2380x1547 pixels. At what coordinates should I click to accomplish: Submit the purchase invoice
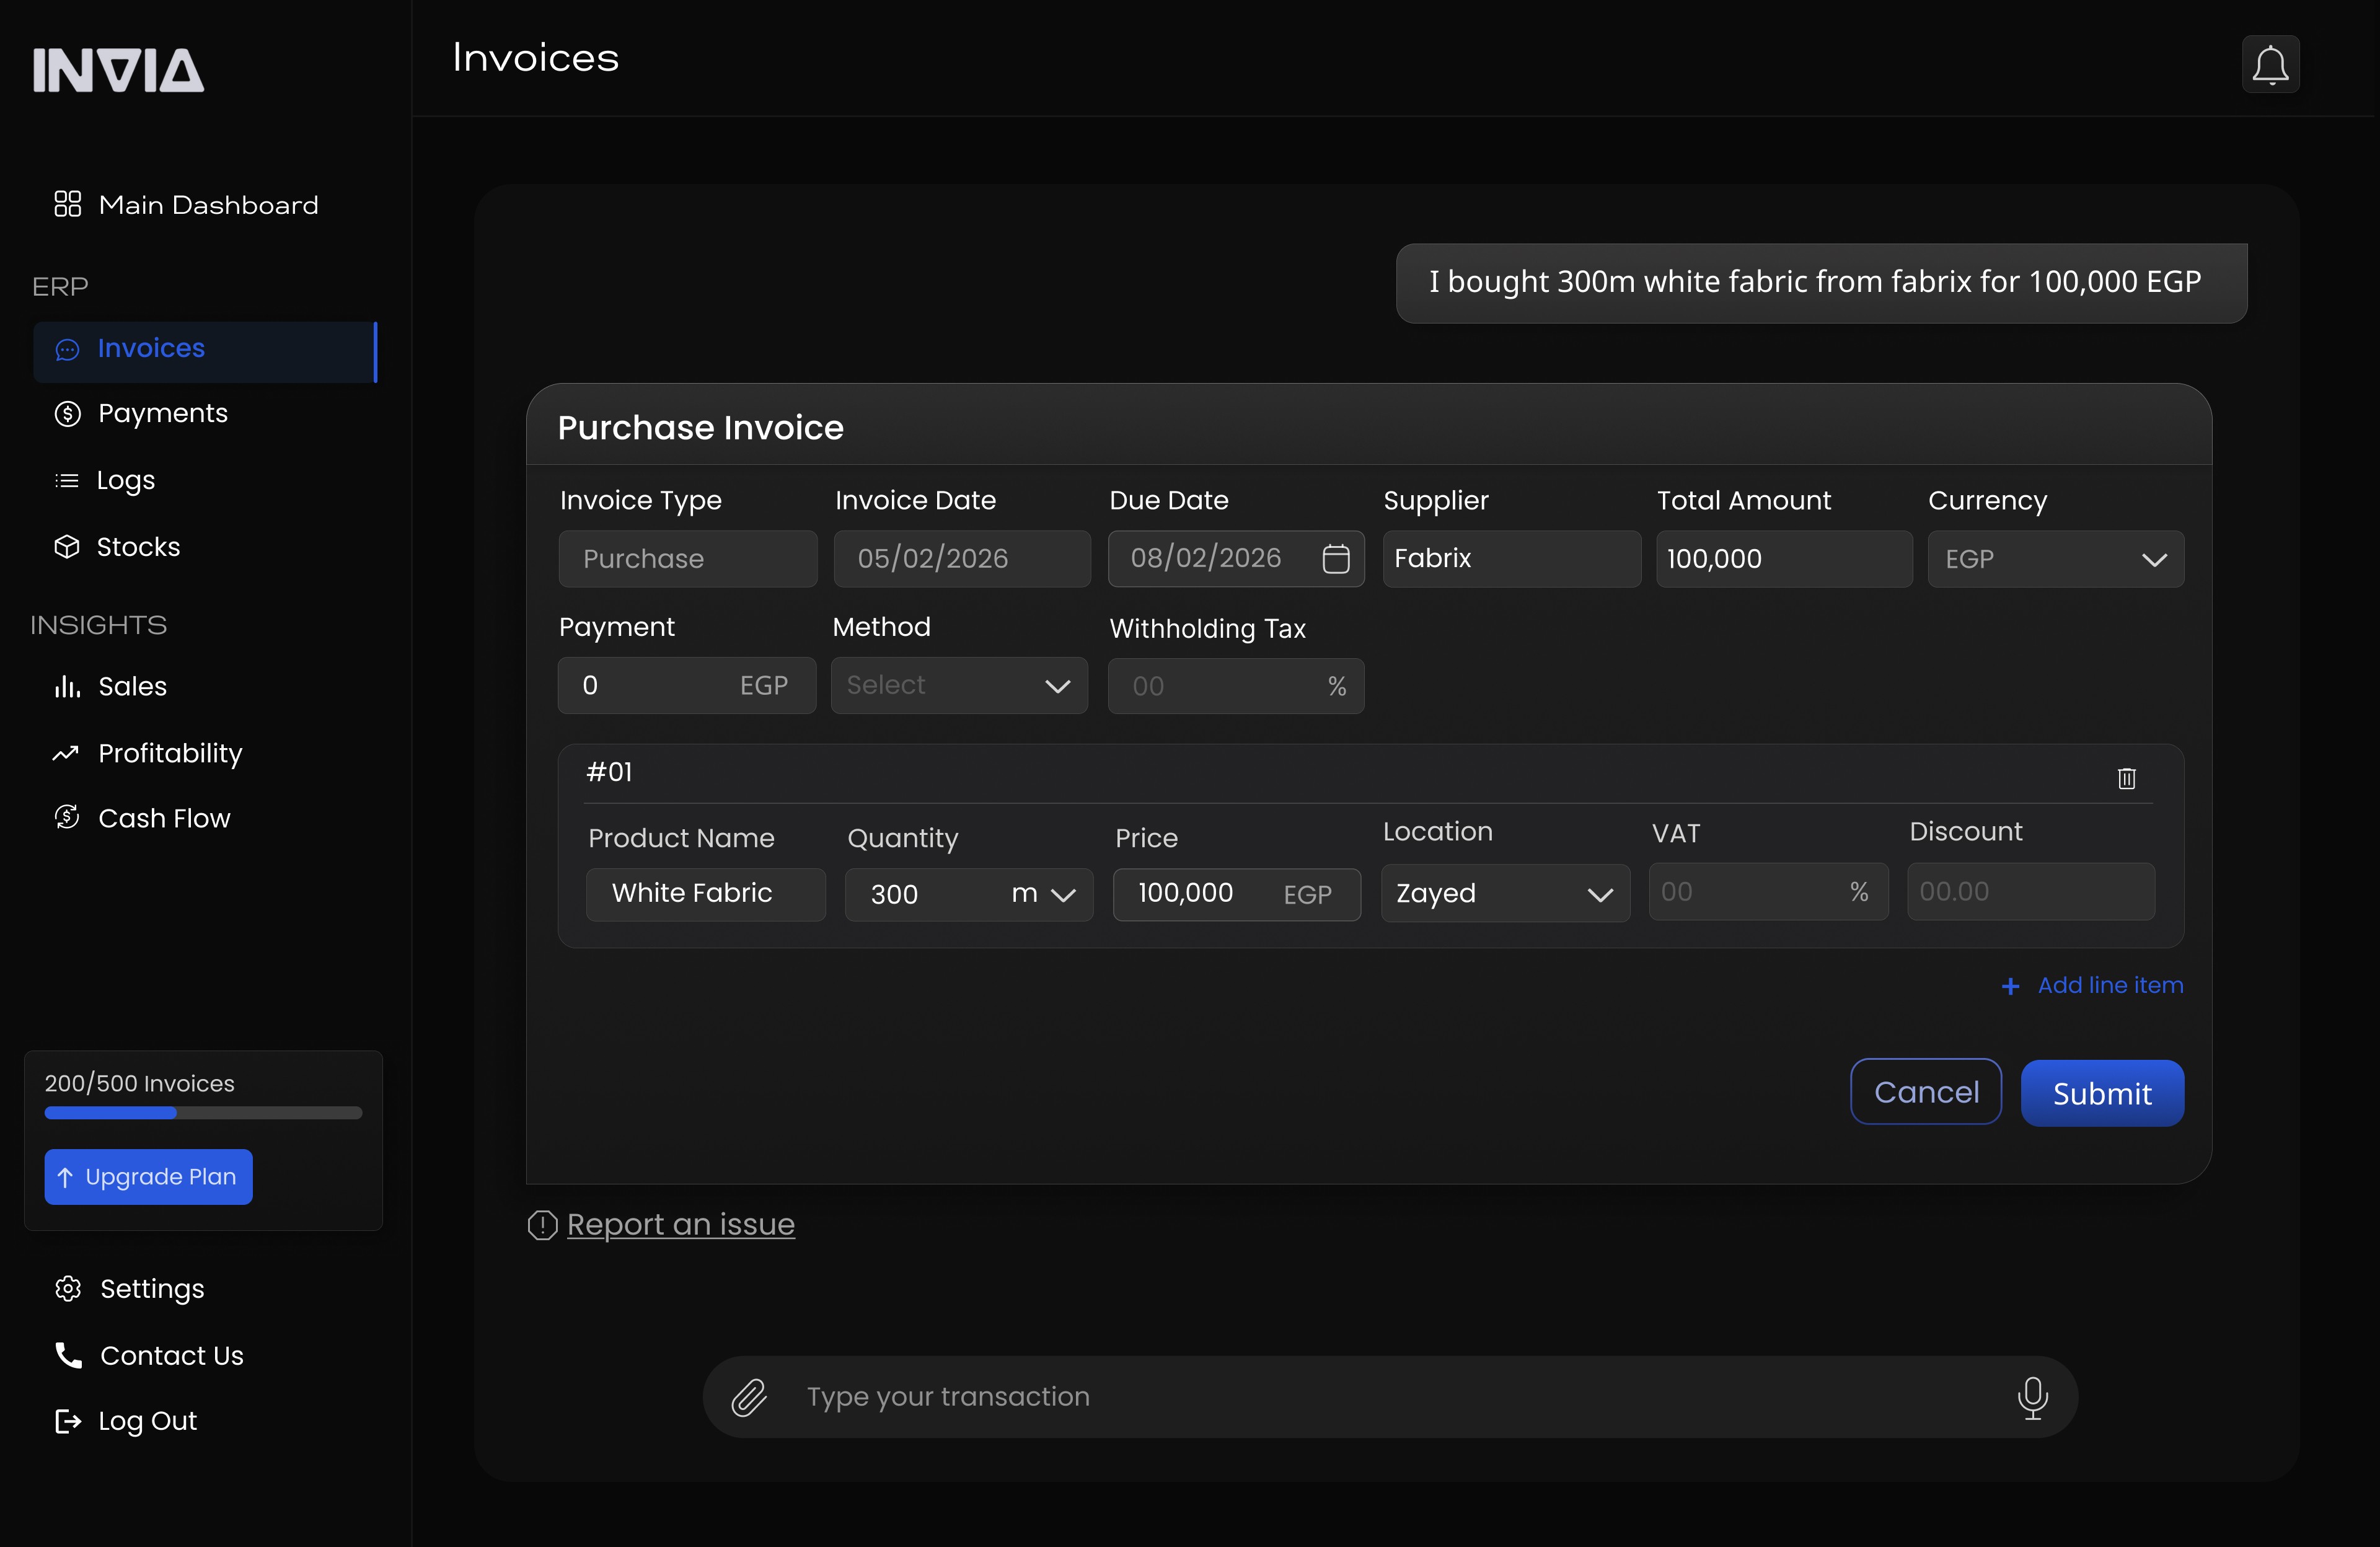click(2102, 1092)
